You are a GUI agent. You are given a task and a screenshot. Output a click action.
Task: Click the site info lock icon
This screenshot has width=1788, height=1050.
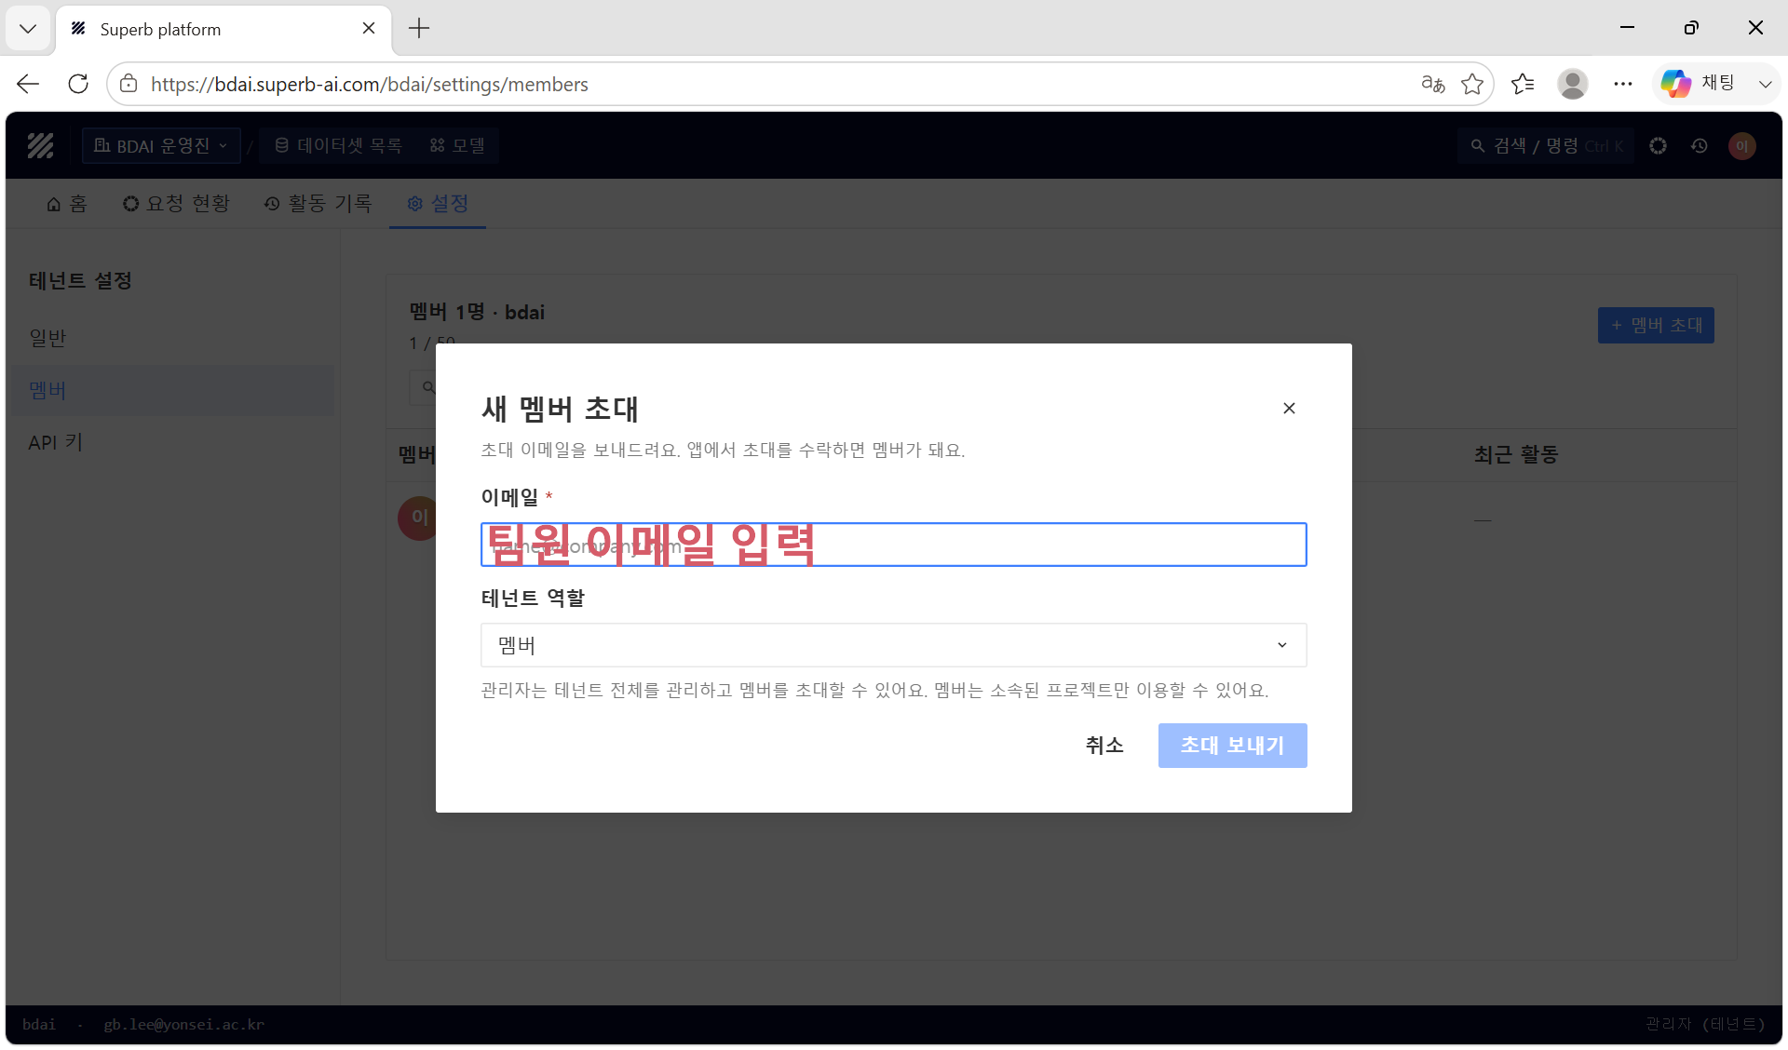coord(129,84)
